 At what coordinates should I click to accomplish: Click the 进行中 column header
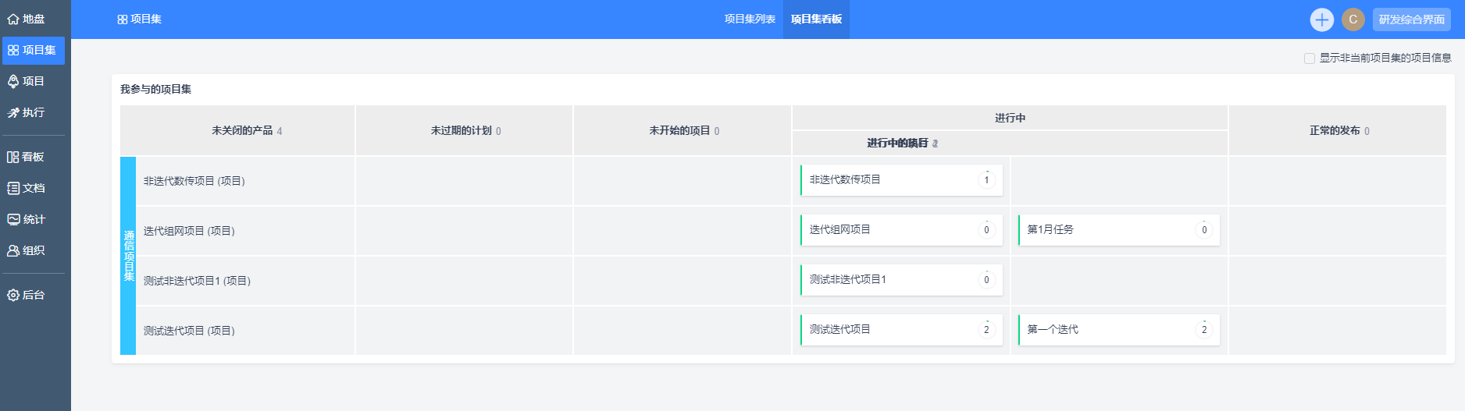pos(1010,118)
